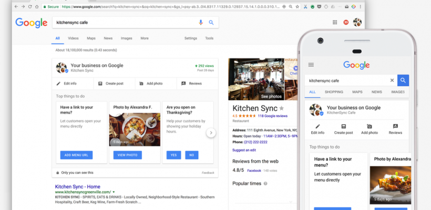Click the desktop search magnifier icon
Image resolution: width=431 pixels, height=210 pixels.
(211, 23)
